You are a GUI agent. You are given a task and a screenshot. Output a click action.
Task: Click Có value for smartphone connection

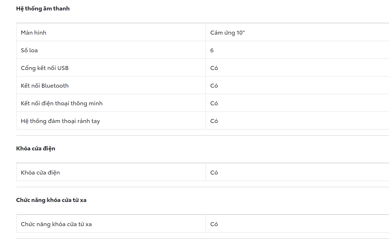(x=214, y=104)
